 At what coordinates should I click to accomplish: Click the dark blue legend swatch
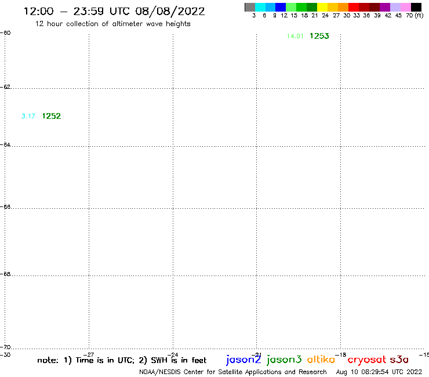[x=281, y=7]
